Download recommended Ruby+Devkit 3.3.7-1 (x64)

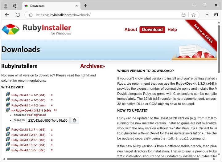(x=31, y=111)
